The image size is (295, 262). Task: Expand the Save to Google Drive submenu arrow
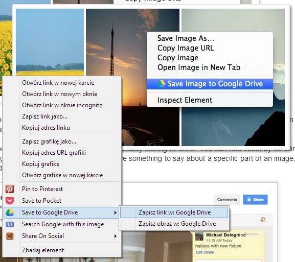click(116, 212)
